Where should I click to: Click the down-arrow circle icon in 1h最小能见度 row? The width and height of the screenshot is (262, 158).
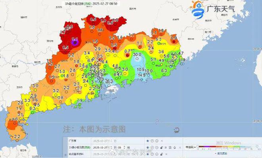click(157, 147)
